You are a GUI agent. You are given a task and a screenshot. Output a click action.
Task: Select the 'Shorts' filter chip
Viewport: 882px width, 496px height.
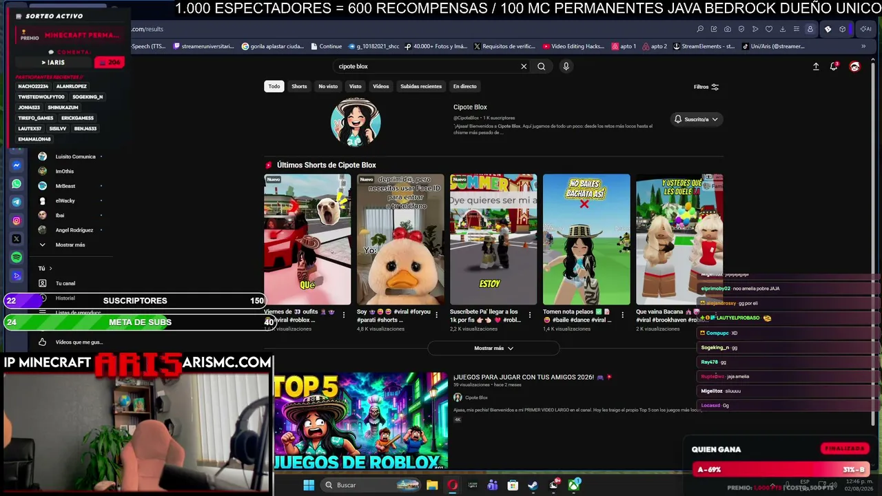click(299, 86)
